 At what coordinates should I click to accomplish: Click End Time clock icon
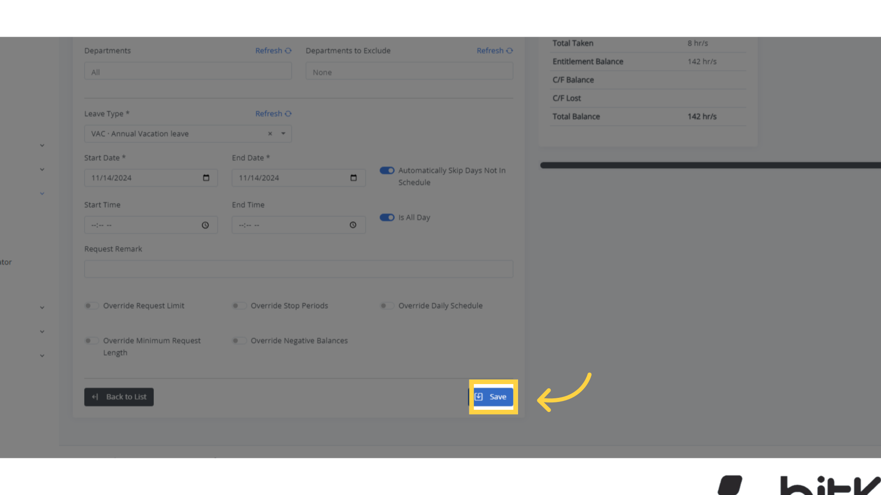pyautogui.click(x=353, y=225)
